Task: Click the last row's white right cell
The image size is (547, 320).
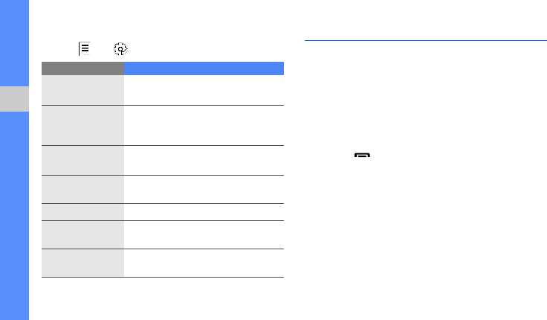Action: point(204,263)
